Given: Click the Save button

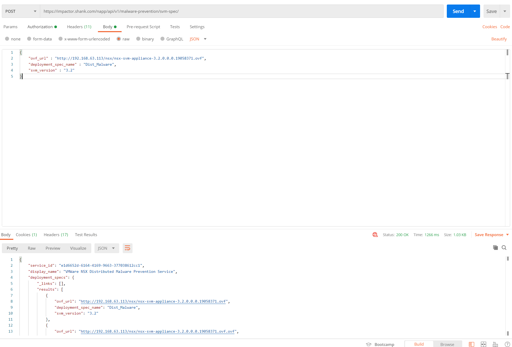Looking at the screenshot, I should [492, 11].
